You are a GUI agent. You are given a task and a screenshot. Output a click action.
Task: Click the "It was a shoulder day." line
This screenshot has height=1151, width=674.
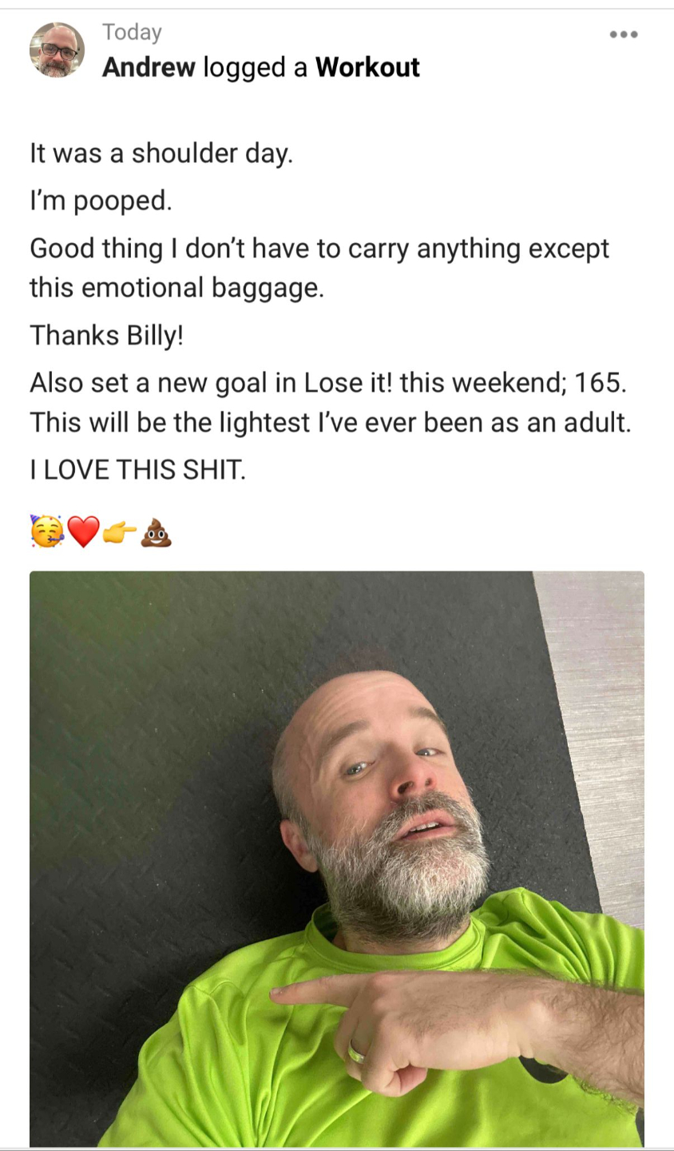pyautogui.click(x=161, y=153)
